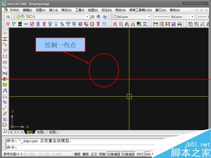Open the 格式(O) menu
The width and height of the screenshot is (211, 158).
coord(67,10)
